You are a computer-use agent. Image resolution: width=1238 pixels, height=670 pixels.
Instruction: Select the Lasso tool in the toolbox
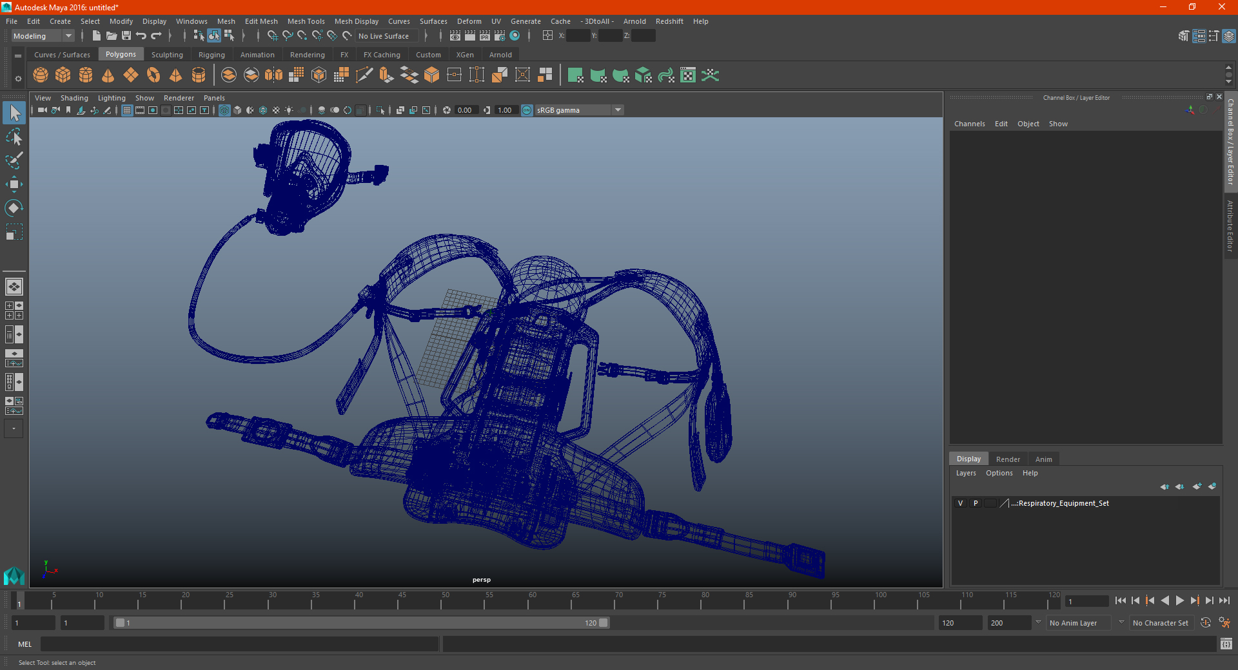[14, 137]
